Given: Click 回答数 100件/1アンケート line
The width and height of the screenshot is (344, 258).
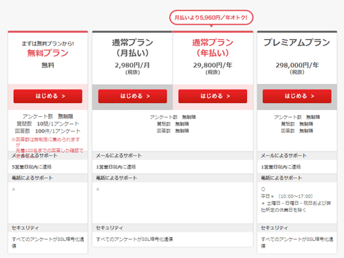Looking at the screenshot, I should [47, 131].
